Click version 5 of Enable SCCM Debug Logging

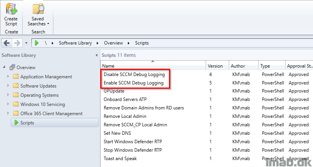coord(210,83)
